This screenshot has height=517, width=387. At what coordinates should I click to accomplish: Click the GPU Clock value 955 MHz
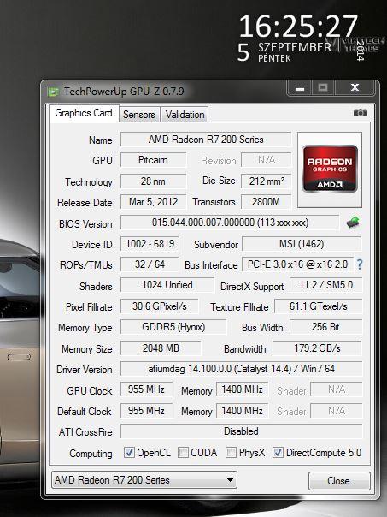tap(146, 389)
